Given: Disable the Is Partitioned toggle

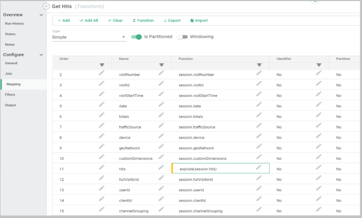Looking at the screenshot, I should [137, 37].
